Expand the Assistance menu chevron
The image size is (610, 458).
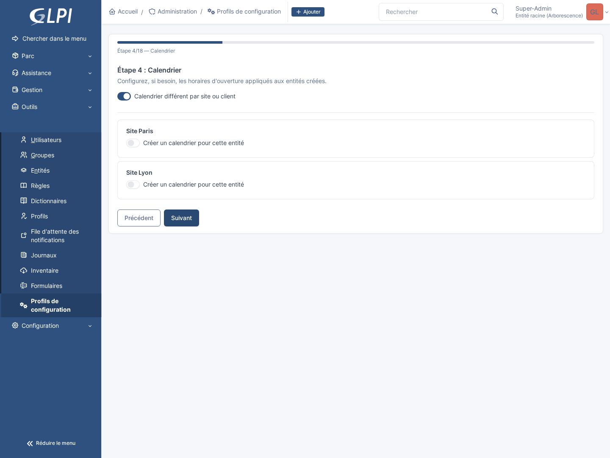[90, 73]
